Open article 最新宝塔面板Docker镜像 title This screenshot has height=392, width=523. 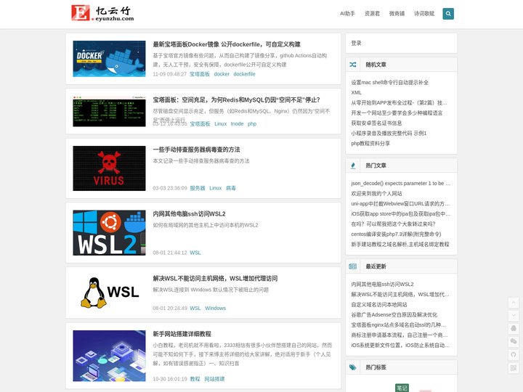tap(227, 44)
